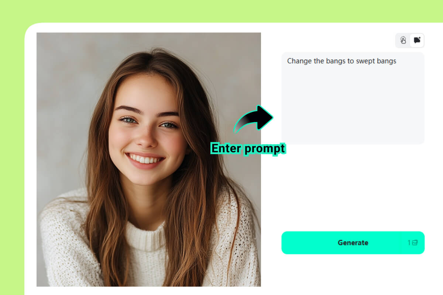Click on the text "Change the bangs to swept bangs"
The image size is (443, 295).
click(x=341, y=61)
